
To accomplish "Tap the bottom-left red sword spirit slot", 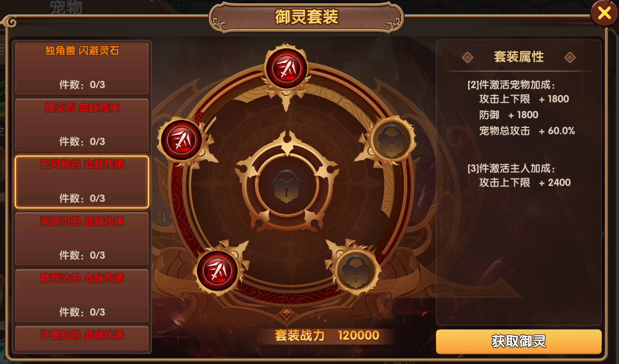I will point(217,271).
